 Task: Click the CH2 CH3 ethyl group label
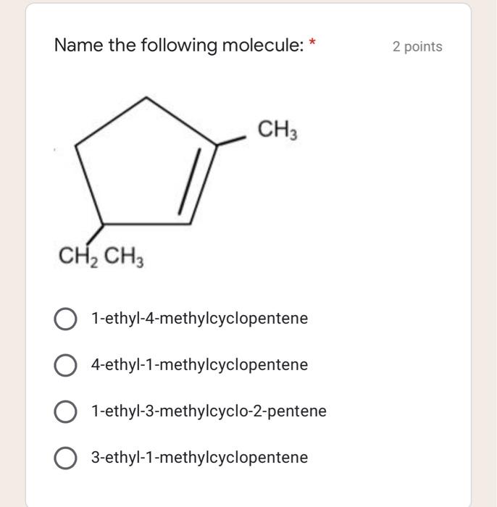click(x=101, y=257)
